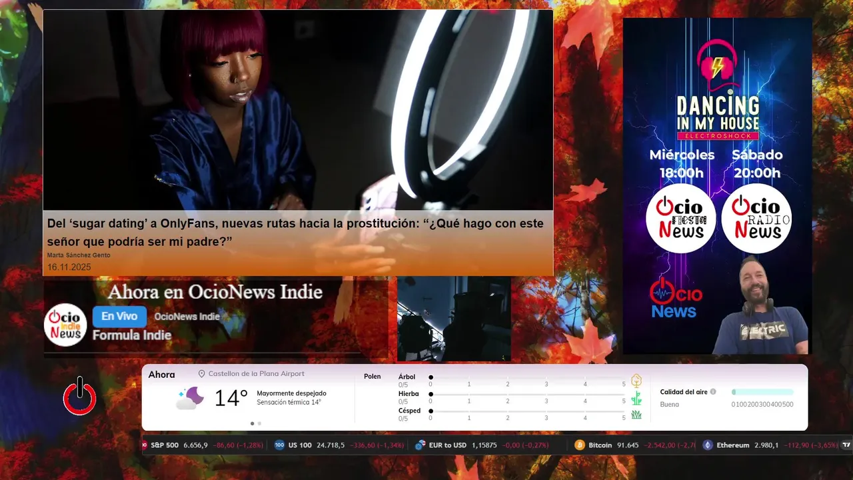Select the second weather carousel dot
This screenshot has width=853, height=480.
click(259, 423)
